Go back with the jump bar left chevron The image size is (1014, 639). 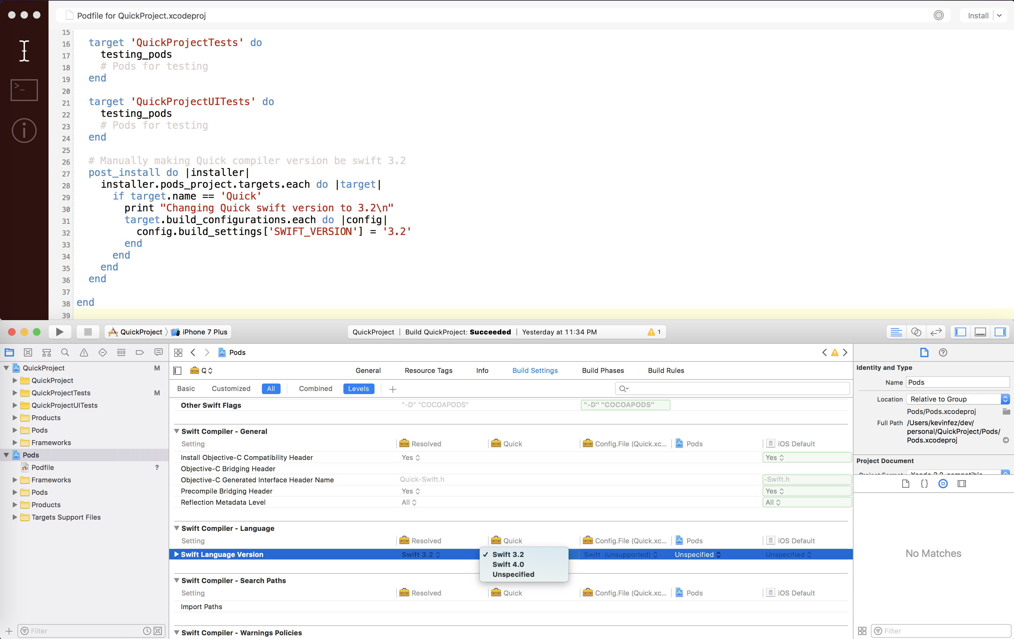click(x=193, y=352)
